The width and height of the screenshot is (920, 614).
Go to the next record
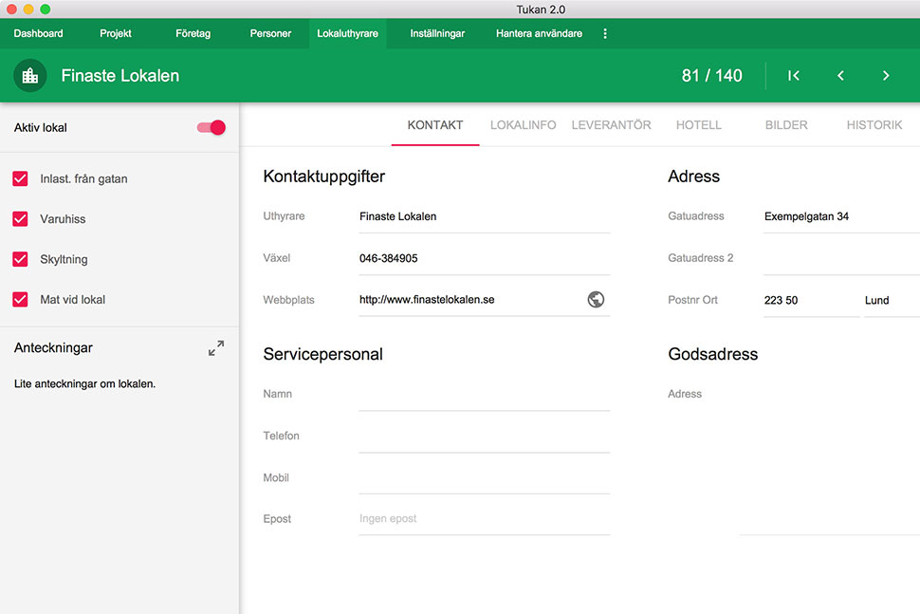point(886,76)
